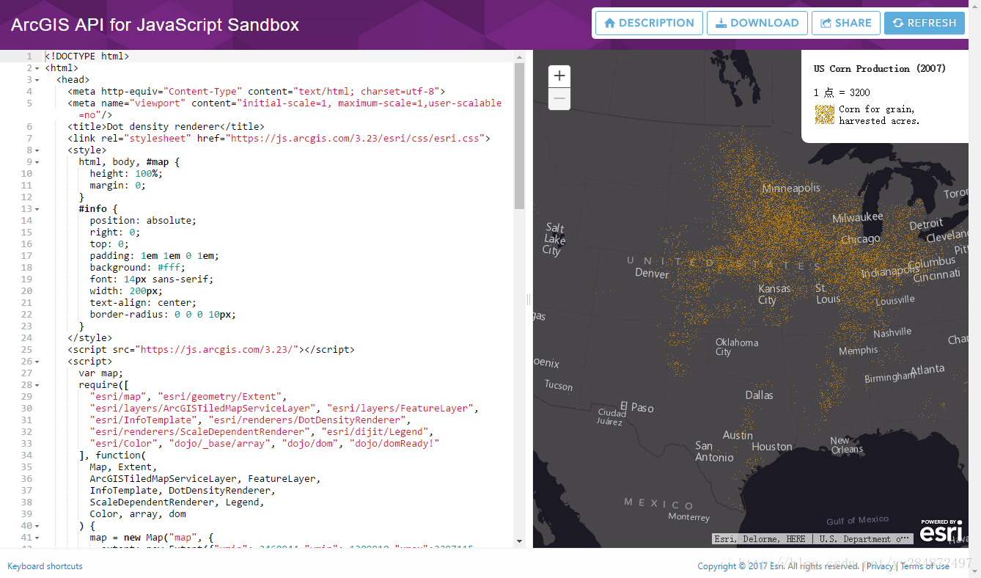Click the SHARE button
Screen dimensions: 981x578
tap(846, 23)
